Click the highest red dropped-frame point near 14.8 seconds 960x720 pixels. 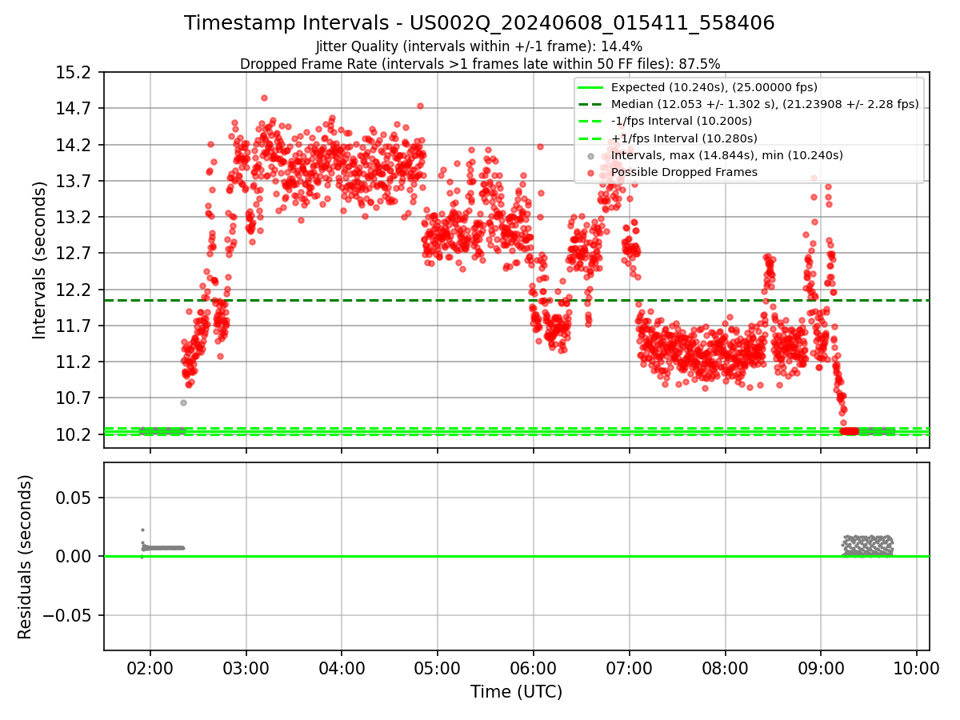pyautogui.click(x=264, y=98)
